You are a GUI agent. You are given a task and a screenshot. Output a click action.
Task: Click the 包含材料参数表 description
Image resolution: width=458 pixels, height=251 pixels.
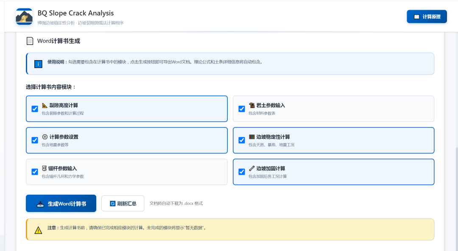pos(262,113)
